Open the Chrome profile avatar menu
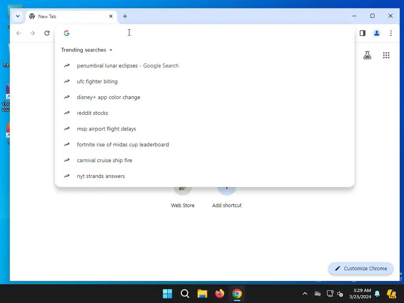 377,33
